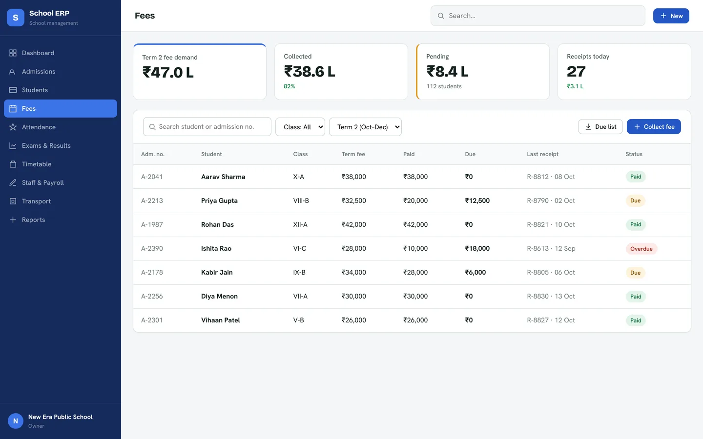Click the Students card icon
703x439 pixels.
coord(13,90)
